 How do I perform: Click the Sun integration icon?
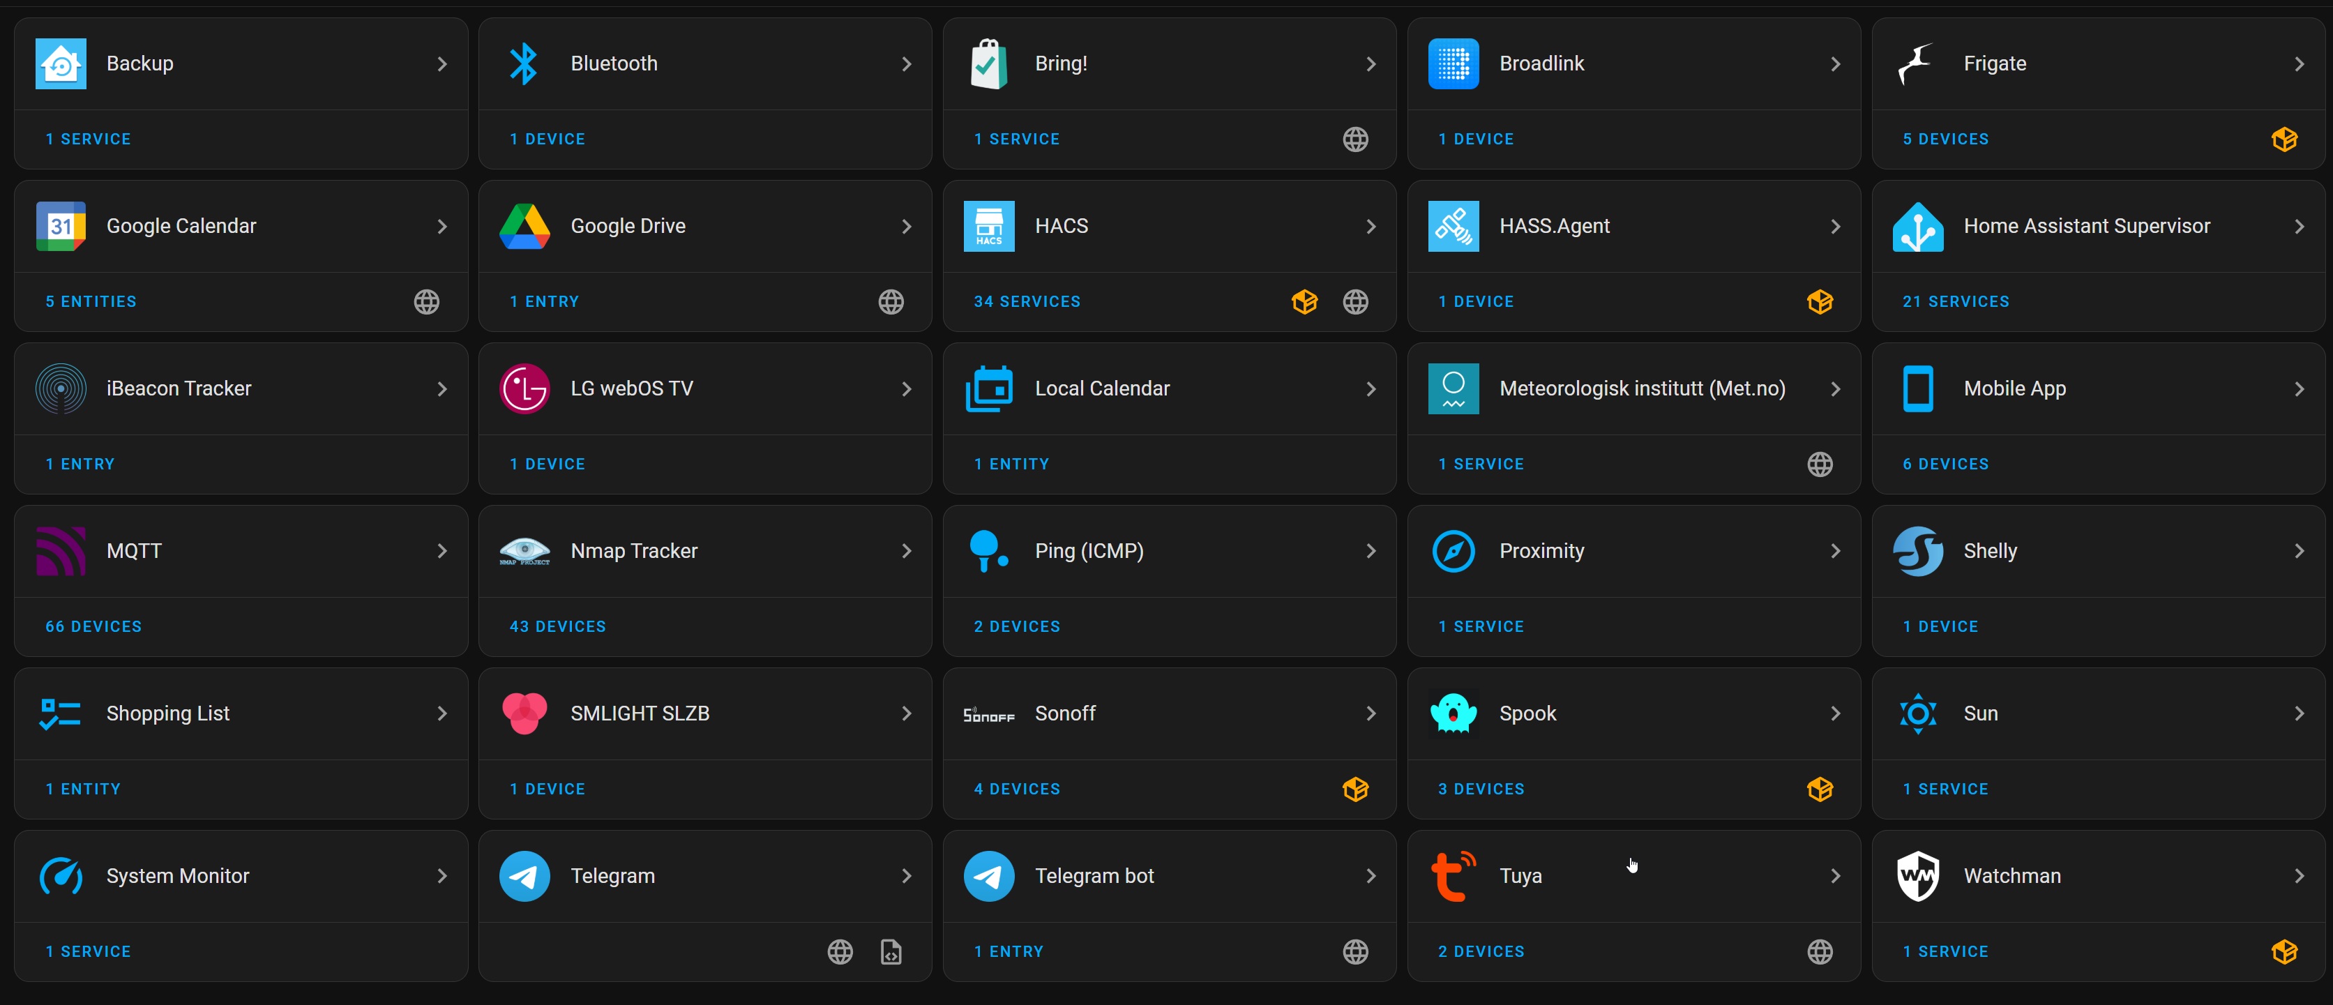point(1917,713)
